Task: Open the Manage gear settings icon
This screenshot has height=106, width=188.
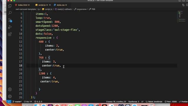Action: click(10, 96)
